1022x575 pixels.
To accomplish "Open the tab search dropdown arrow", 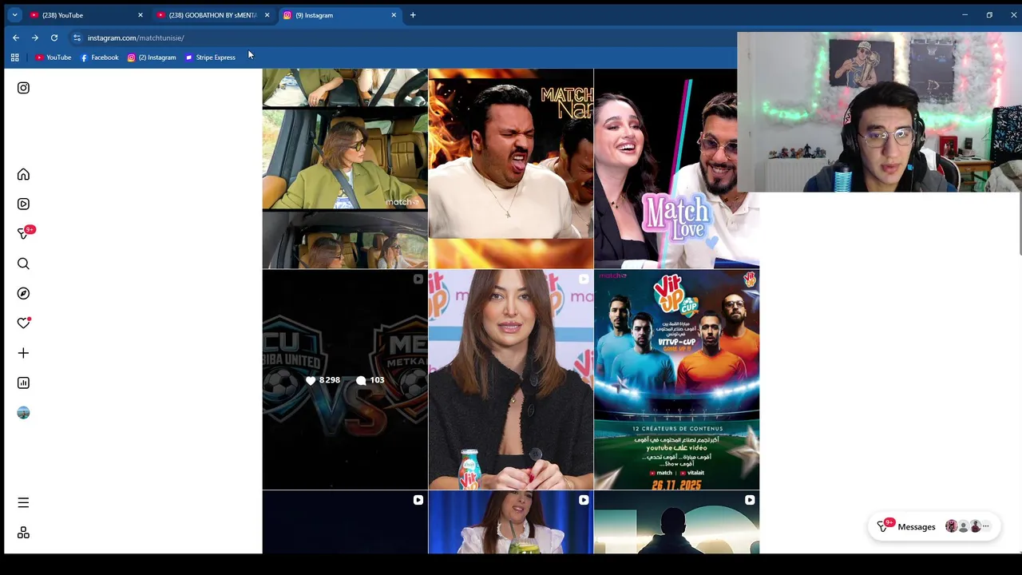I will pos(14,15).
